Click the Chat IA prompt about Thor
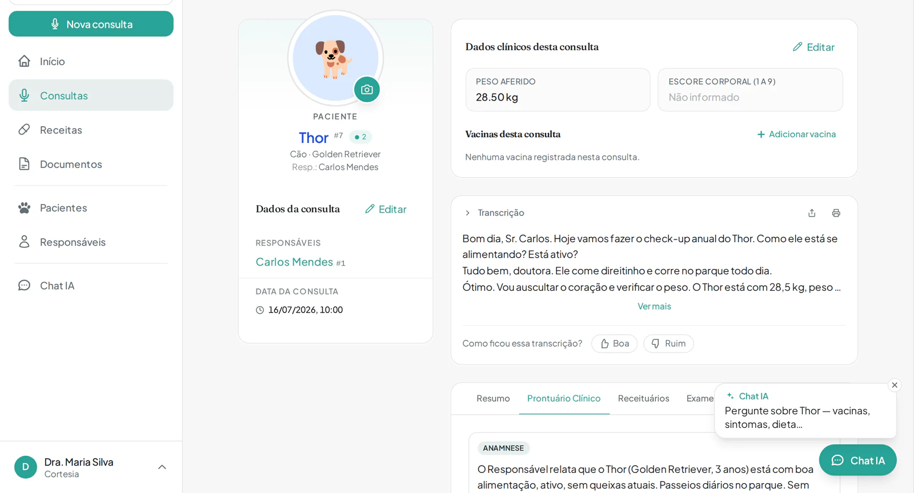914x493 pixels. click(798, 418)
